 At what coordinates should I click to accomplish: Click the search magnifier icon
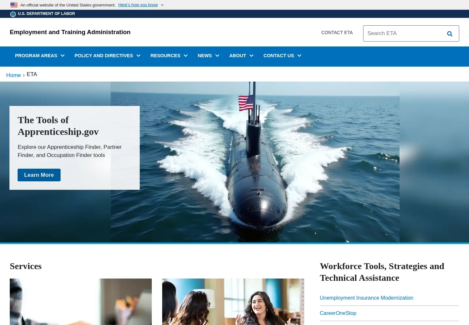(450, 34)
